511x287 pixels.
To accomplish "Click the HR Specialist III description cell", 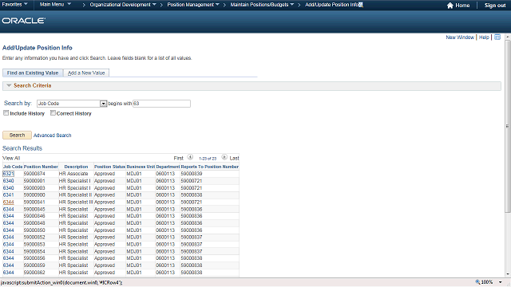I will point(76,202).
